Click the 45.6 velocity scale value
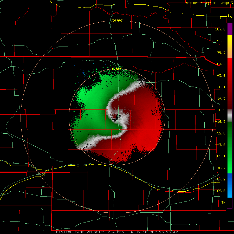 (x=221, y=75)
